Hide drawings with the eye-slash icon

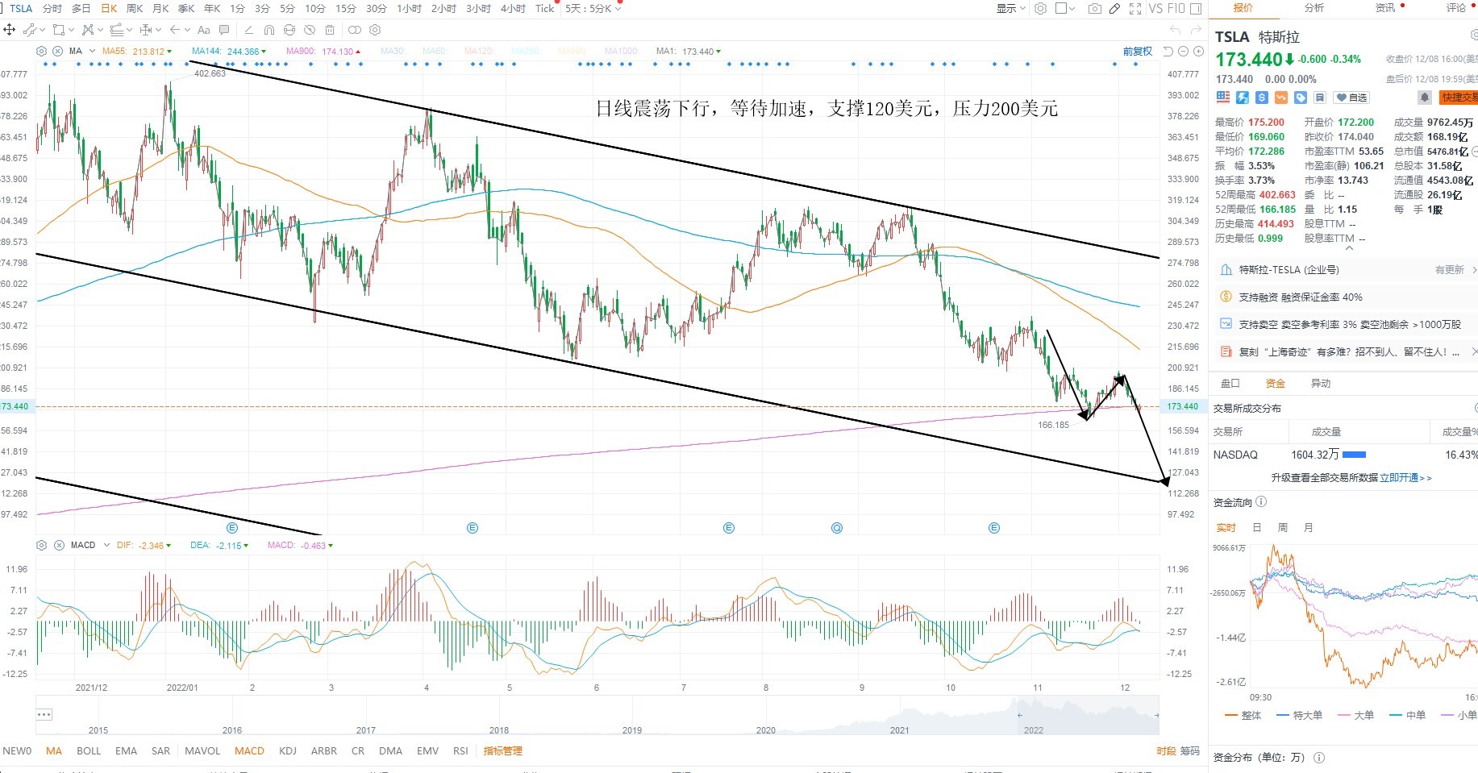coord(310,30)
